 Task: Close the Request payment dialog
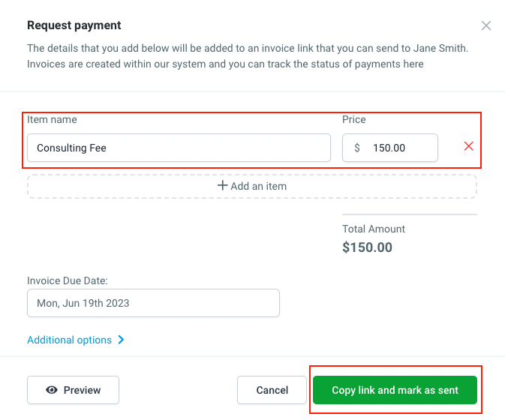(486, 25)
